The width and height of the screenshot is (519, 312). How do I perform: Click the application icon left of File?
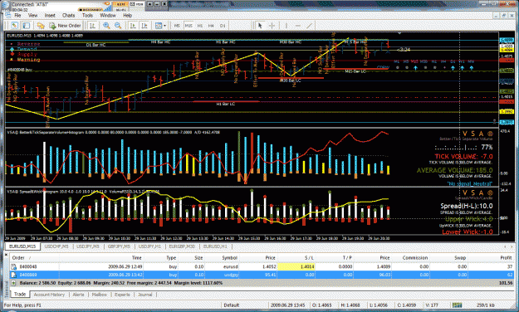[7, 16]
